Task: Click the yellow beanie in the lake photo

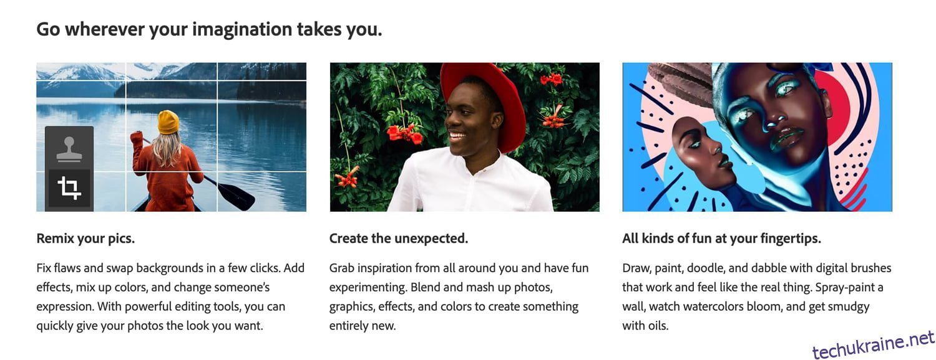Action: 168,122
